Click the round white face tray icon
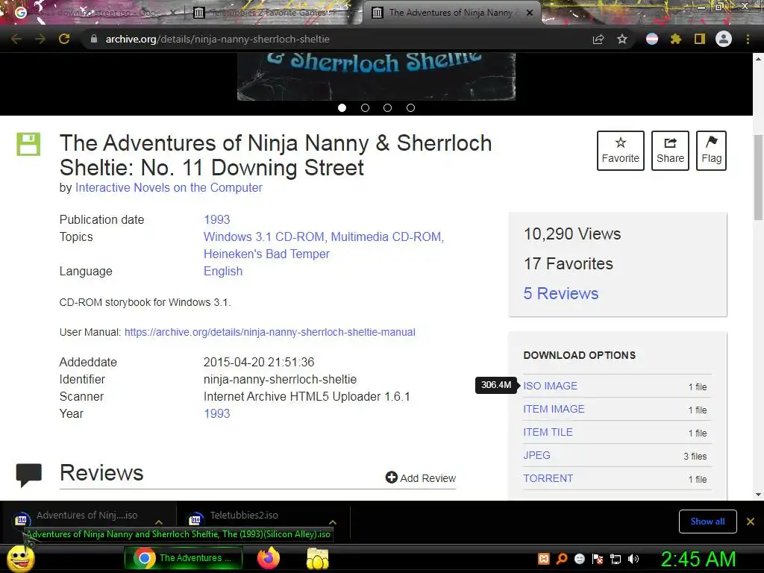Screen dimensions: 764x573 tap(580, 559)
